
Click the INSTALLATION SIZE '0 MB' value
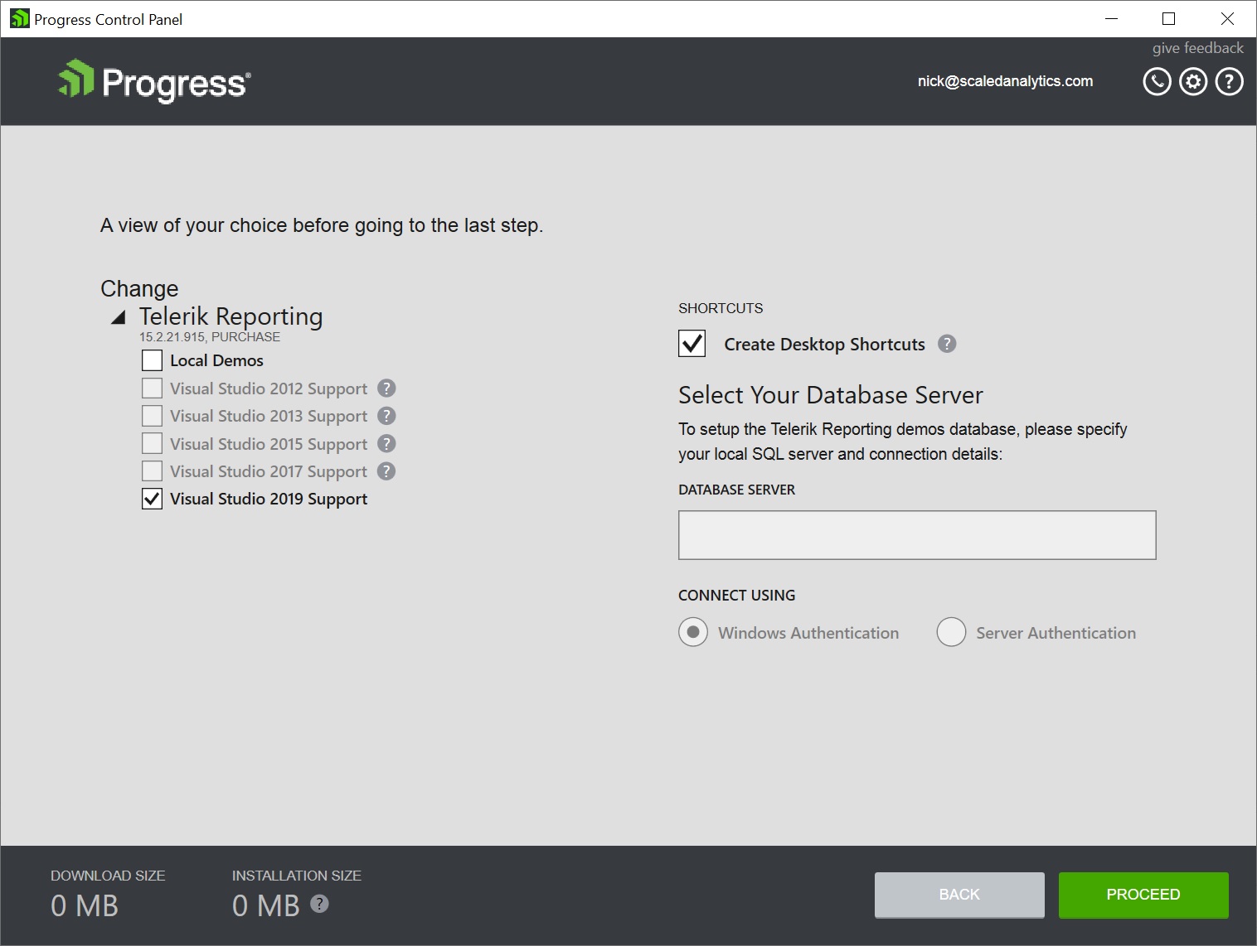point(266,905)
